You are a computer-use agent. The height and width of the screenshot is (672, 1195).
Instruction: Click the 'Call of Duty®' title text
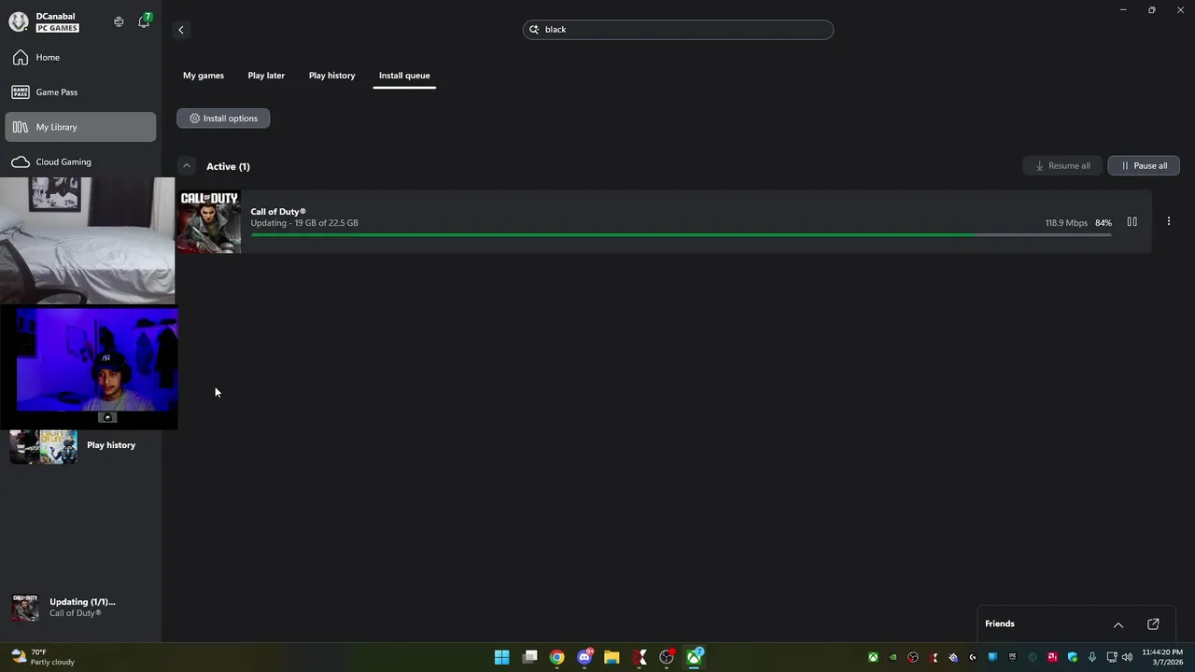(x=278, y=212)
